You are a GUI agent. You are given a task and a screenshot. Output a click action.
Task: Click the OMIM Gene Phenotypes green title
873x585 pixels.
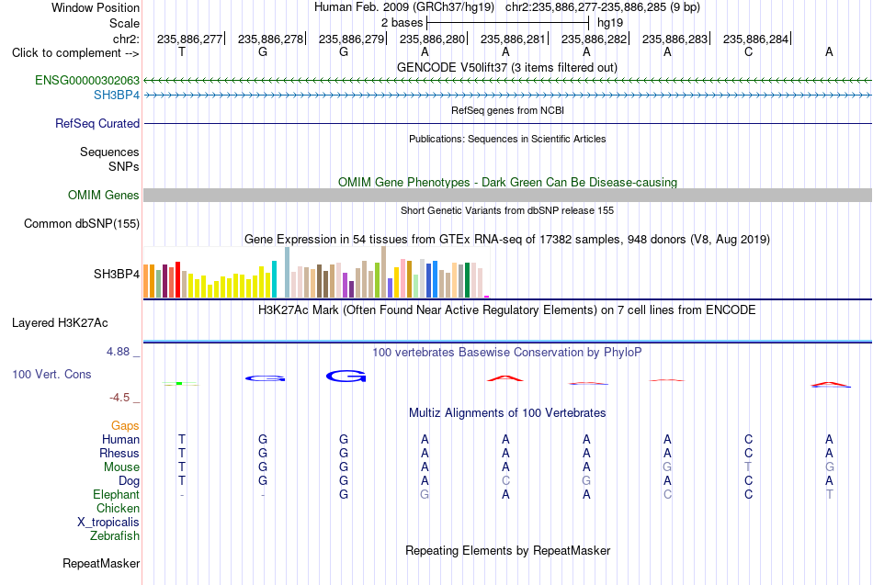pos(508,182)
